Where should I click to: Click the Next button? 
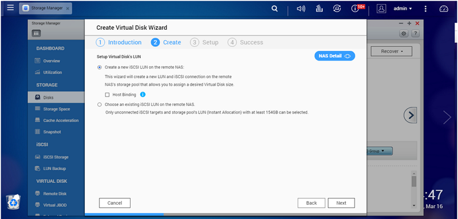tap(341, 203)
